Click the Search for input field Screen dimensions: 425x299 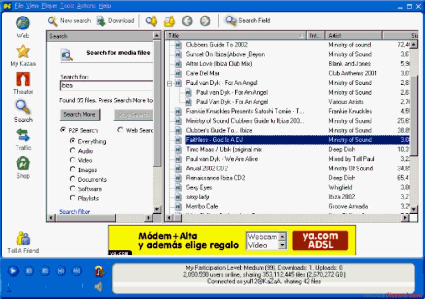pos(106,86)
